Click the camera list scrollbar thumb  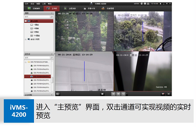[52, 80]
